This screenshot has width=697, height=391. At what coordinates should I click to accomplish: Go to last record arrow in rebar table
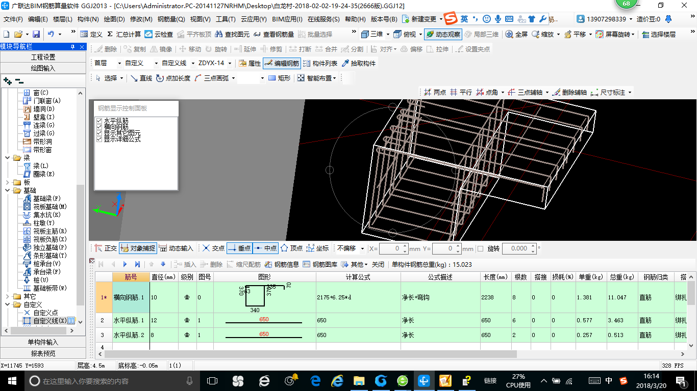click(137, 264)
